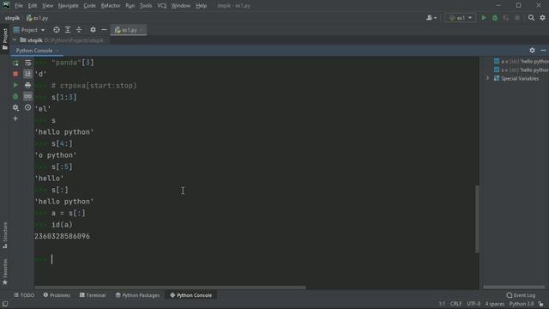
Task: Open the ex1 run configuration dropdown
Action: (461, 18)
